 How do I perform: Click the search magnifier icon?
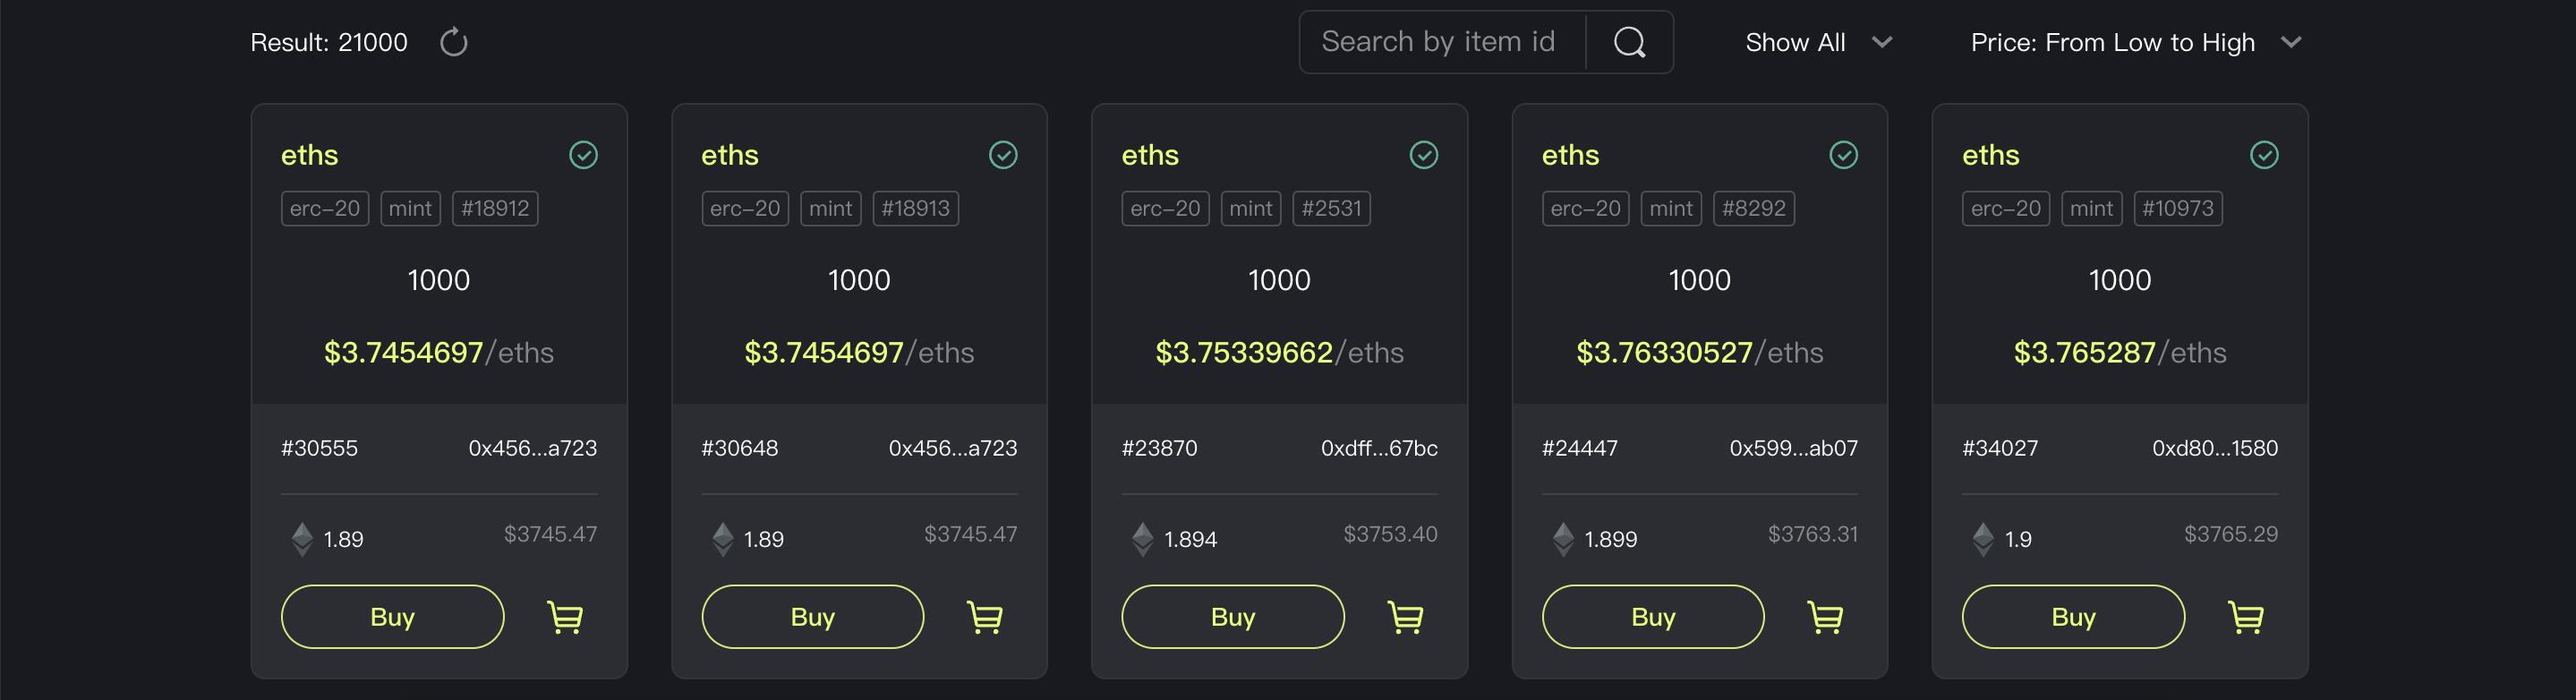coord(1629,42)
